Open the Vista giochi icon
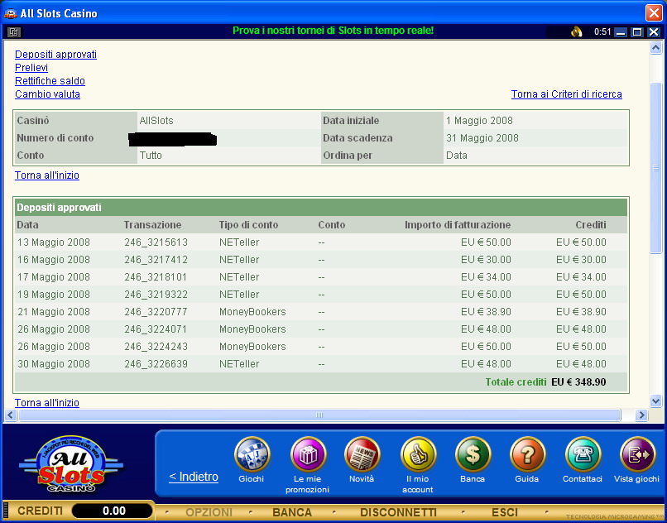The image size is (667, 523). point(637,454)
